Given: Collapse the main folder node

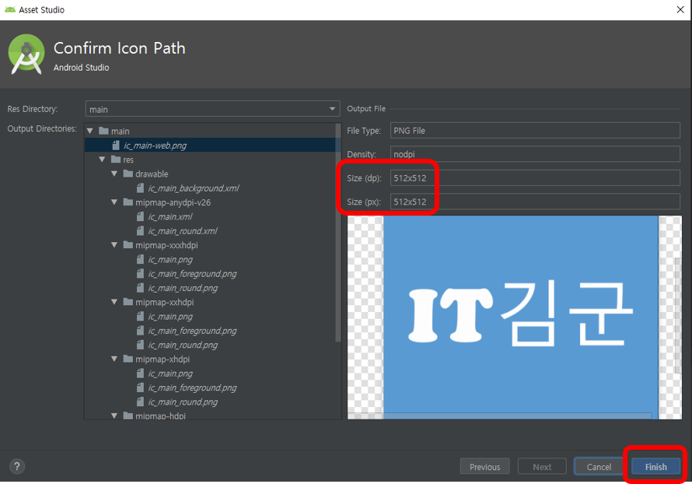Looking at the screenshot, I should (90, 132).
